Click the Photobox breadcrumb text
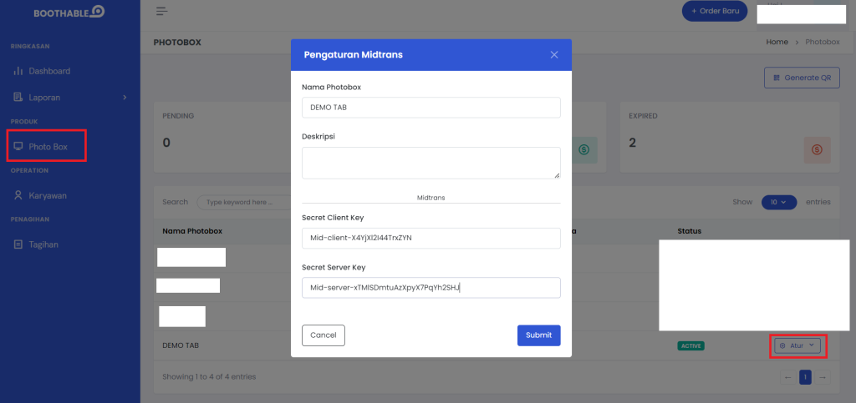 823,42
